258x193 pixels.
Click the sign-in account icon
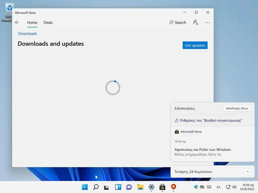tap(196, 22)
